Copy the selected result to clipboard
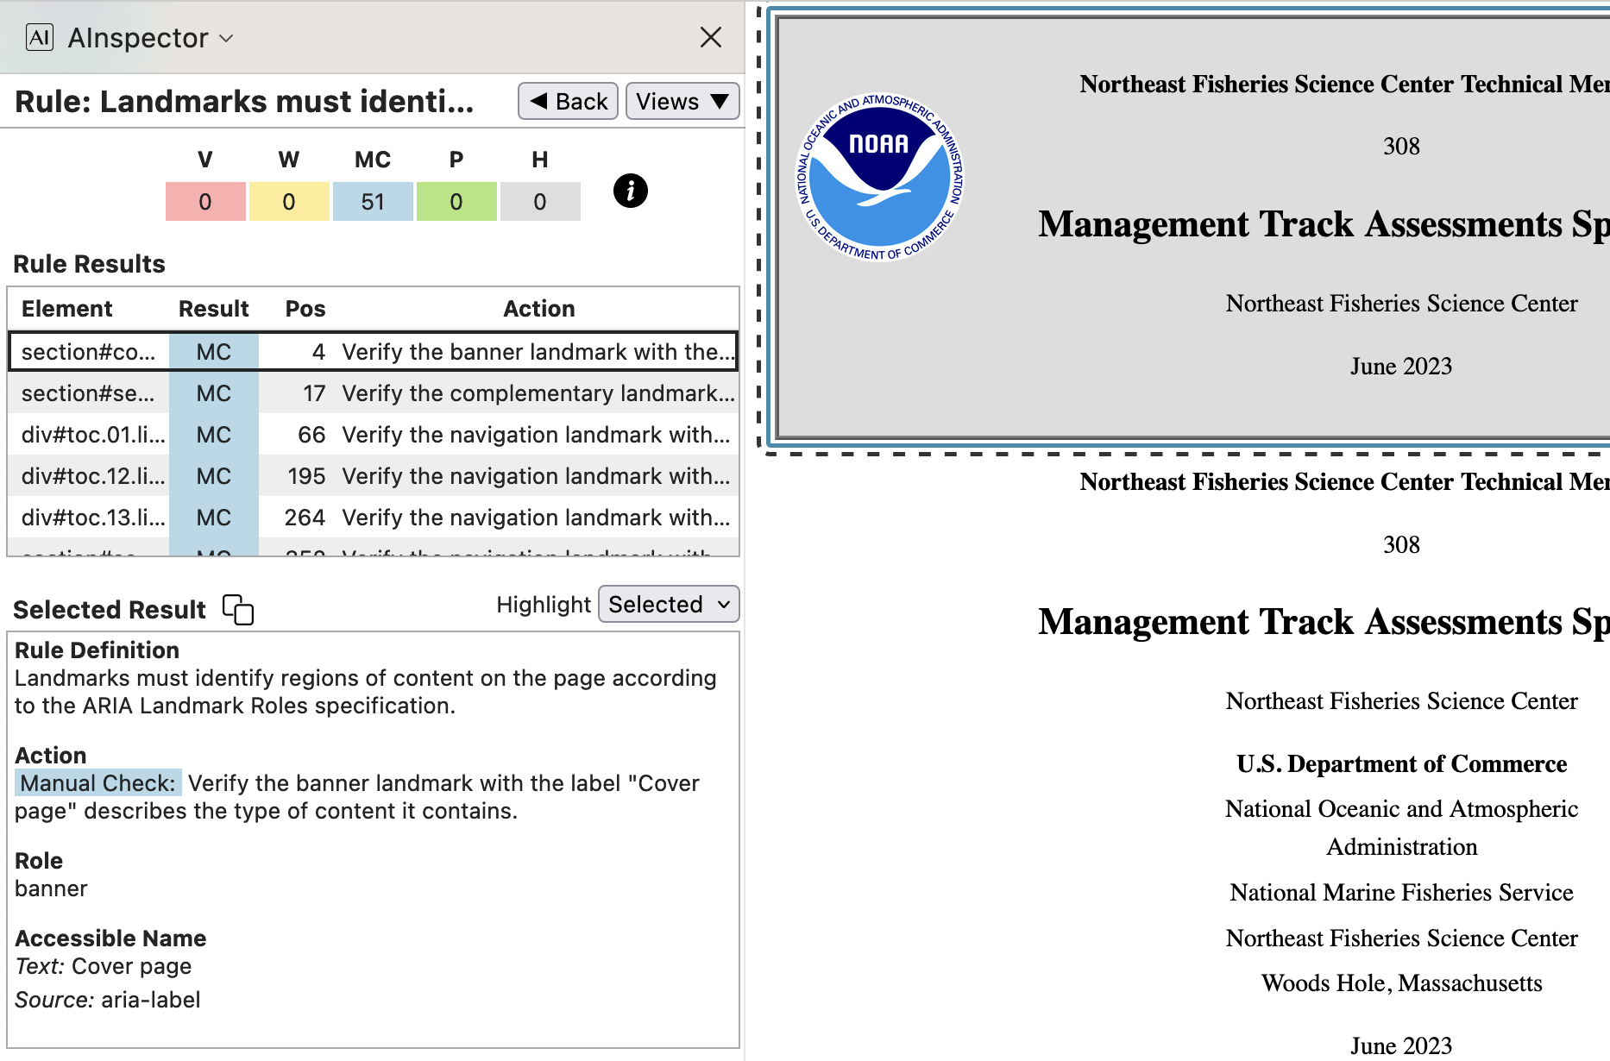This screenshot has width=1610, height=1061. (238, 609)
